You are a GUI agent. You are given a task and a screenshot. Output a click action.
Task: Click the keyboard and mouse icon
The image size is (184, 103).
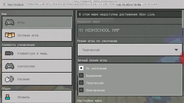[x=9, y=54]
